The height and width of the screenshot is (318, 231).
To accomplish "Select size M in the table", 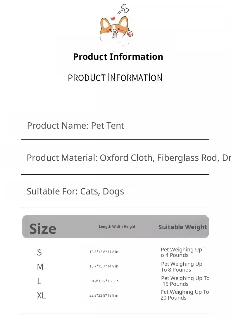I will coord(40,267).
